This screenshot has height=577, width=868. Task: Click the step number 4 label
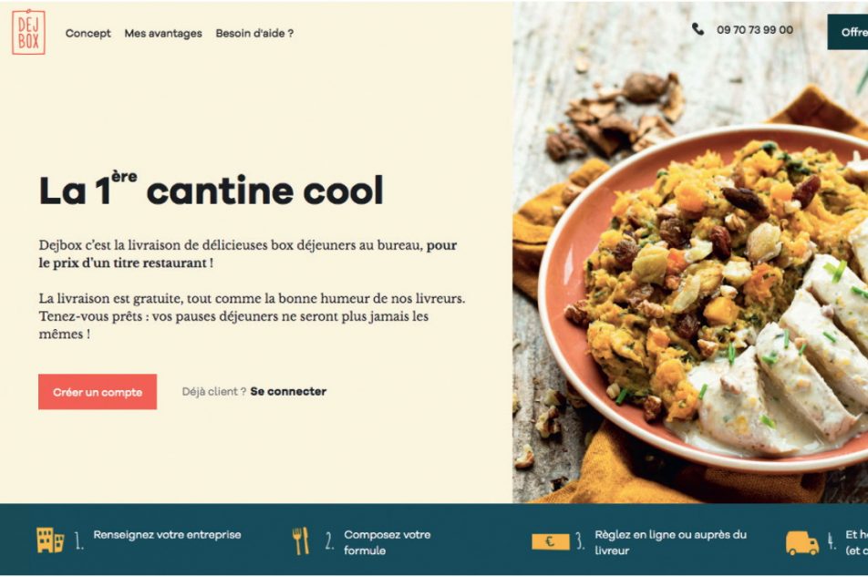tap(832, 541)
